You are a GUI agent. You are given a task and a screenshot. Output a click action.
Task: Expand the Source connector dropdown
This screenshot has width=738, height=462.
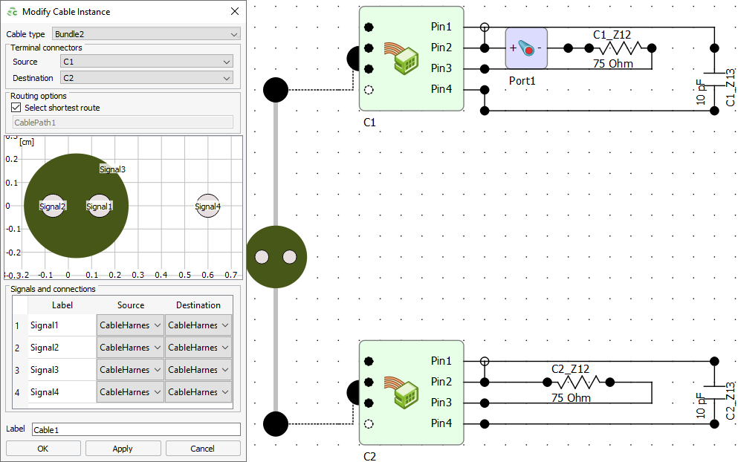146,62
